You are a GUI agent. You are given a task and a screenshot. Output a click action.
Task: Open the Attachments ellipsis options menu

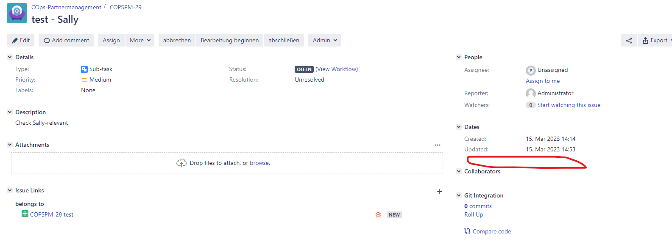tap(438, 145)
